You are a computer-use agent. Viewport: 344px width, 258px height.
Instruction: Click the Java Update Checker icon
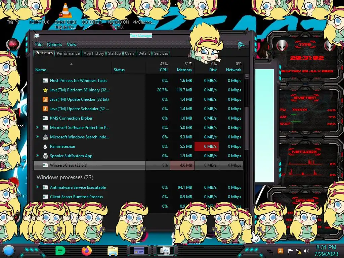(45, 99)
